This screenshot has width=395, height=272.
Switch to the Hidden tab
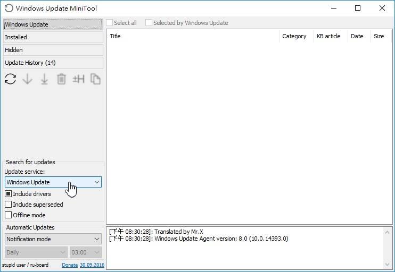[x=53, y=50]
